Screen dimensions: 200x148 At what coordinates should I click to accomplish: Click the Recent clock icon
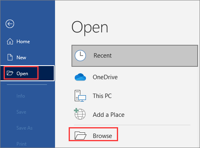(80, 56)
